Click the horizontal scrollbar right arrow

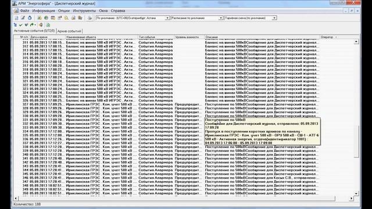click(351, 199)
